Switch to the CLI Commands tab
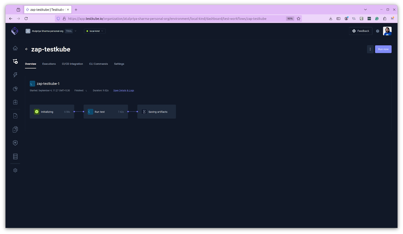The width and height of the screenshot is (403, 234). (98, 64)
